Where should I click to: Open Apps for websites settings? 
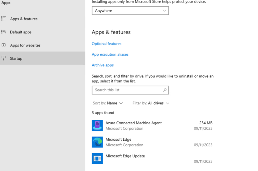pyautogui.click(x=43, y=45)
